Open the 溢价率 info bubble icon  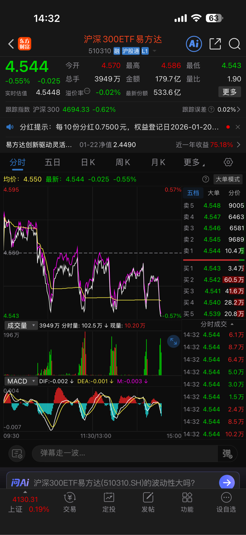pos(87,91)
